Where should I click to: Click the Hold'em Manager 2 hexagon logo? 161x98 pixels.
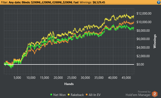155,94
